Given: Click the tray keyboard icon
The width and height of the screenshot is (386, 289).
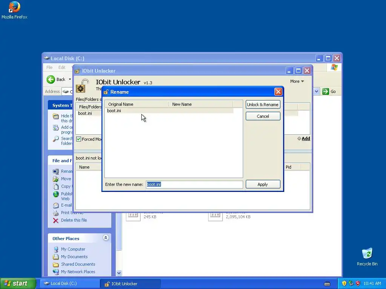Looking at the screenshot, I should coord(327,284).
